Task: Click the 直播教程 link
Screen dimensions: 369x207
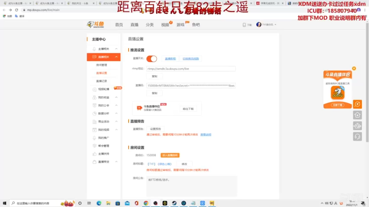Action: coord(170,59)
